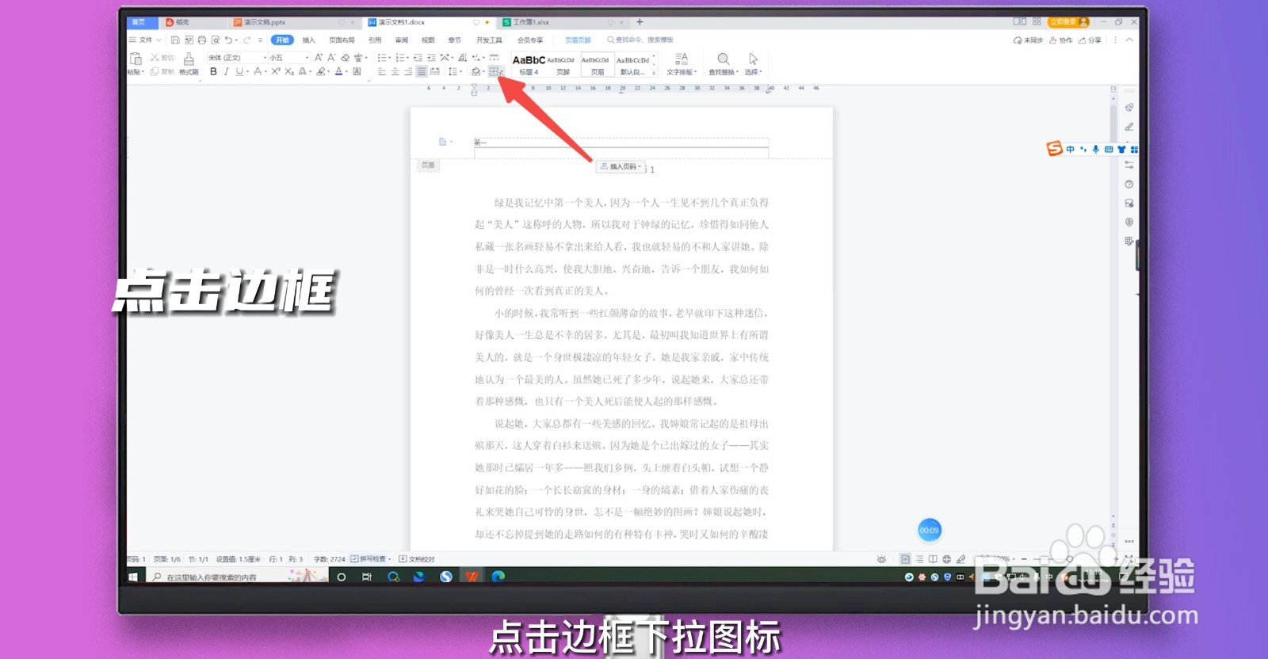Click the Windows Start button
This screenshot has height=659, width=1268.
[133, 577]
